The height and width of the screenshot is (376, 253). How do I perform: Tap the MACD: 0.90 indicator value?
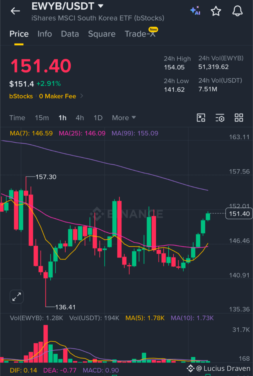tap(101, 370)
